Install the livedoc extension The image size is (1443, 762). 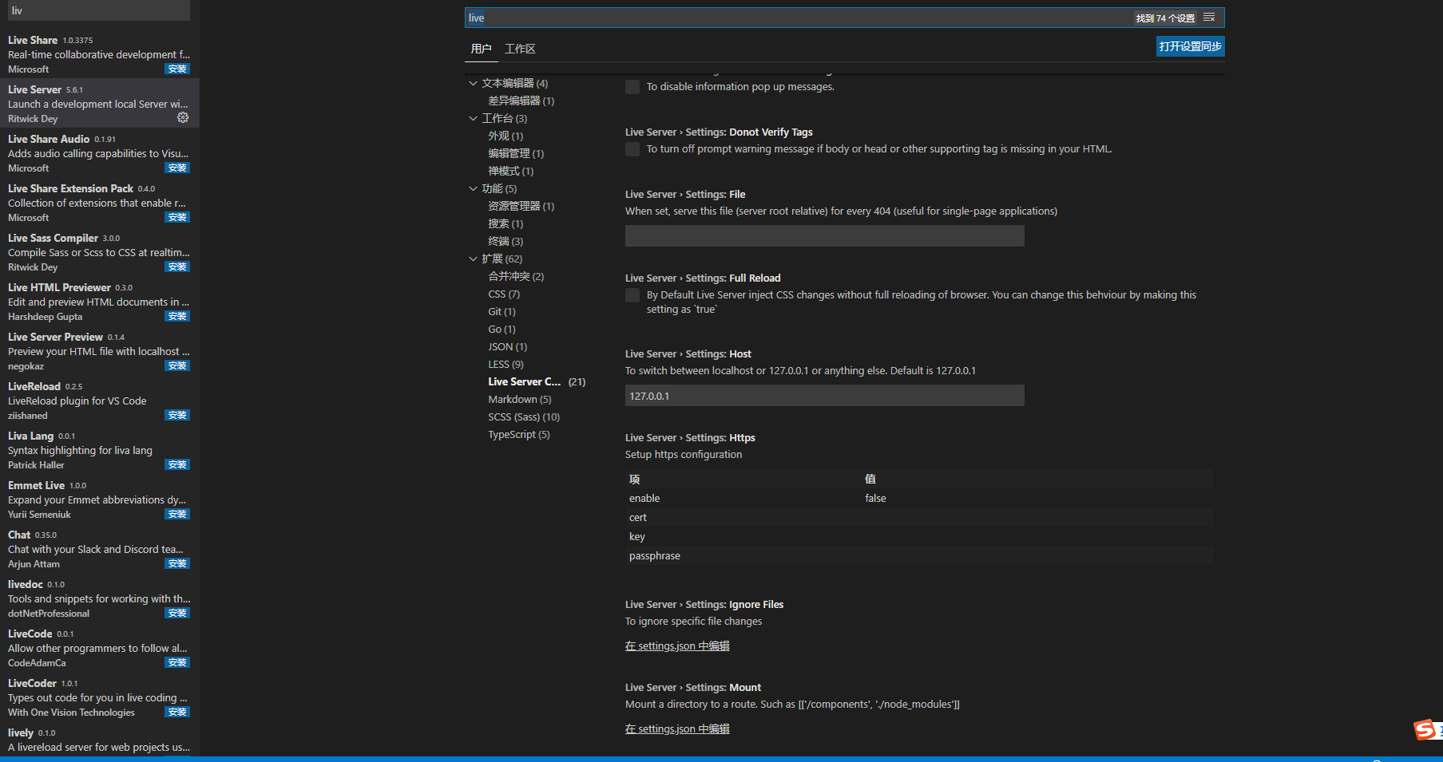click(x=177, y=614)
